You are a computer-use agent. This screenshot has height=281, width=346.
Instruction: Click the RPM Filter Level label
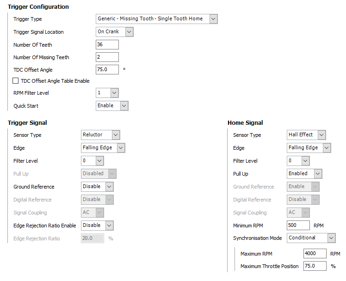(x=31, y=93)
